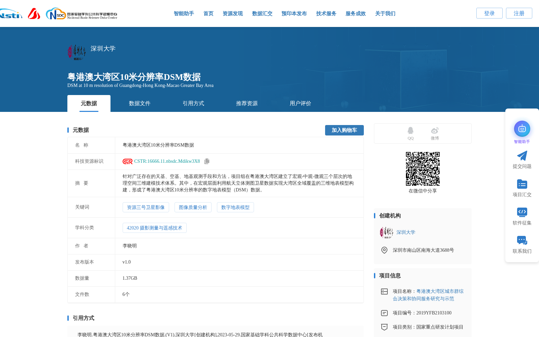Click the 项目类别 badge icon
The image size is (539, 337).
coord(384,327)
